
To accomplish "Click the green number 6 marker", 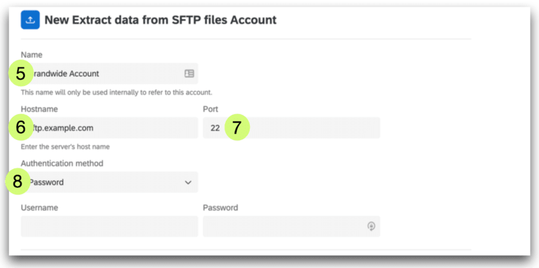I will coord(21,127).
